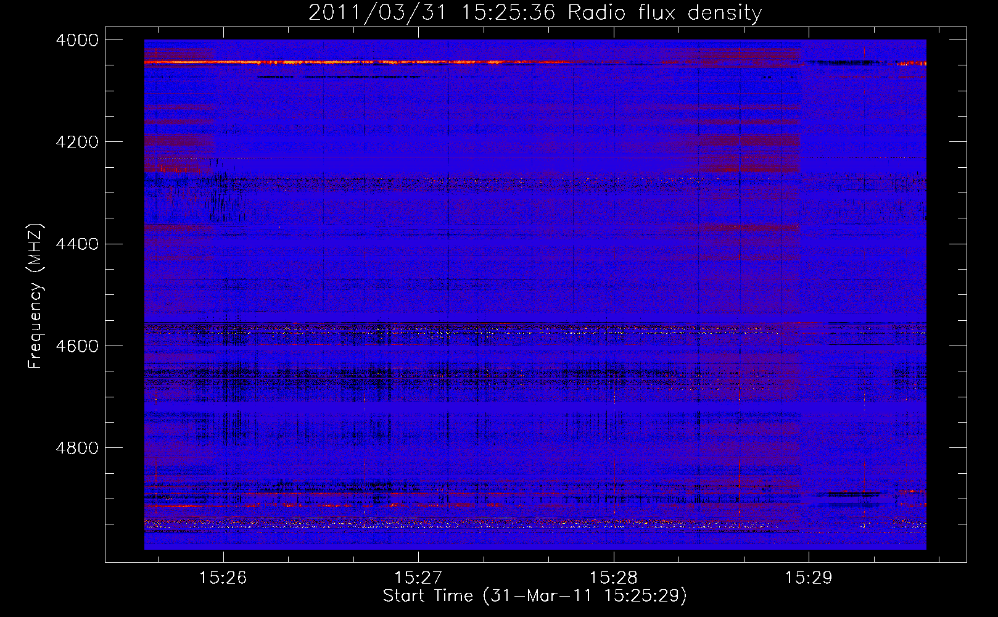The height and width of the screenshot is (617, 998).
Task: Click the '4400' frequency axis label
Action: pos(77,244)
